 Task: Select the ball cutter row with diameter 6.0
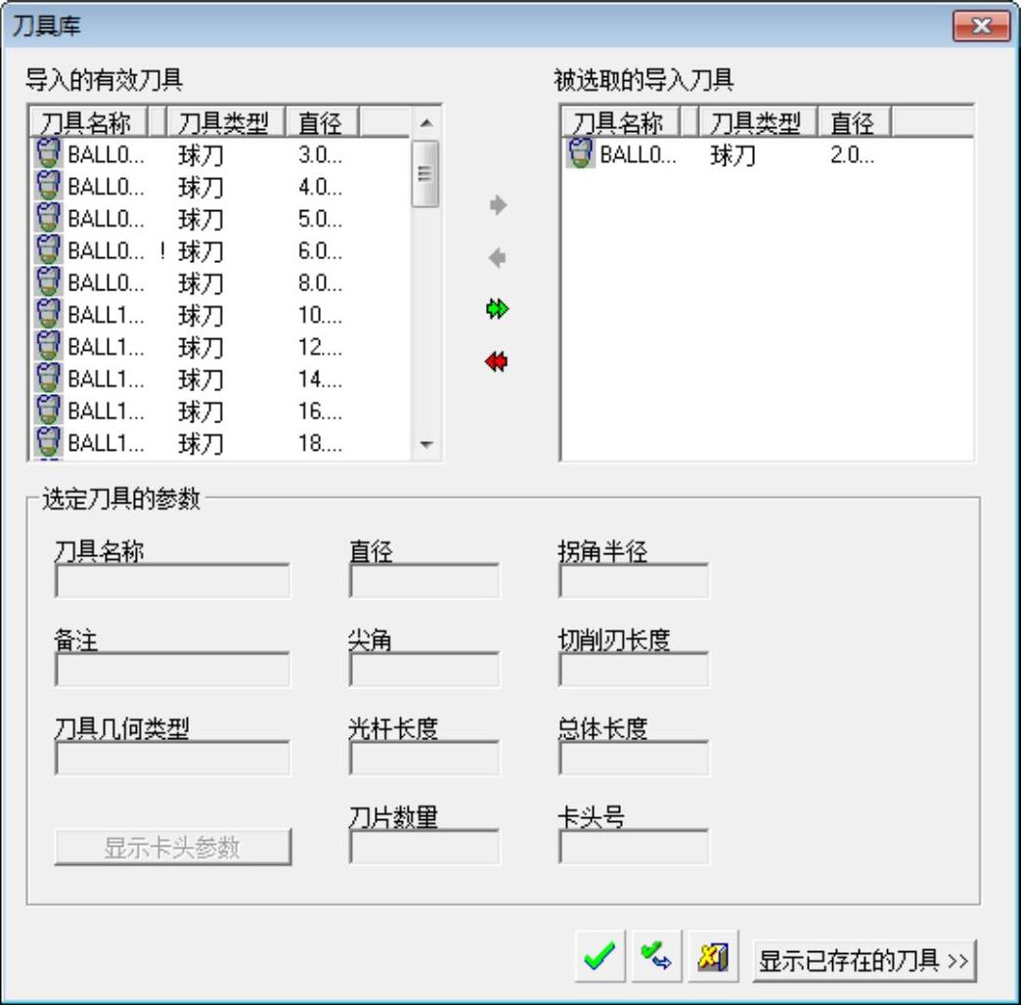click(221, 250)
